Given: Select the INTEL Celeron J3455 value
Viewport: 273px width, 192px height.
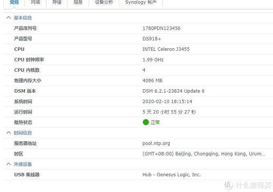Looking at the screenshot, I should click(166, 49).
